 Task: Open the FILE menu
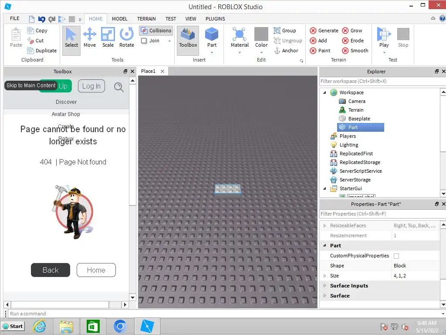(14, 18)
